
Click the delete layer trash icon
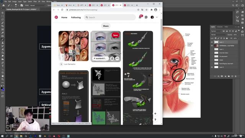tap(236, 76)
